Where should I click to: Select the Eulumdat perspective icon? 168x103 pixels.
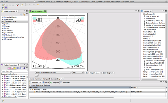pos(6,8)
